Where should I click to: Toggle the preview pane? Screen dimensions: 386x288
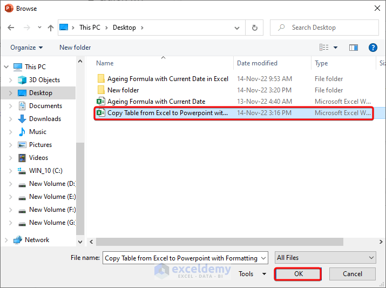[354, 48]
